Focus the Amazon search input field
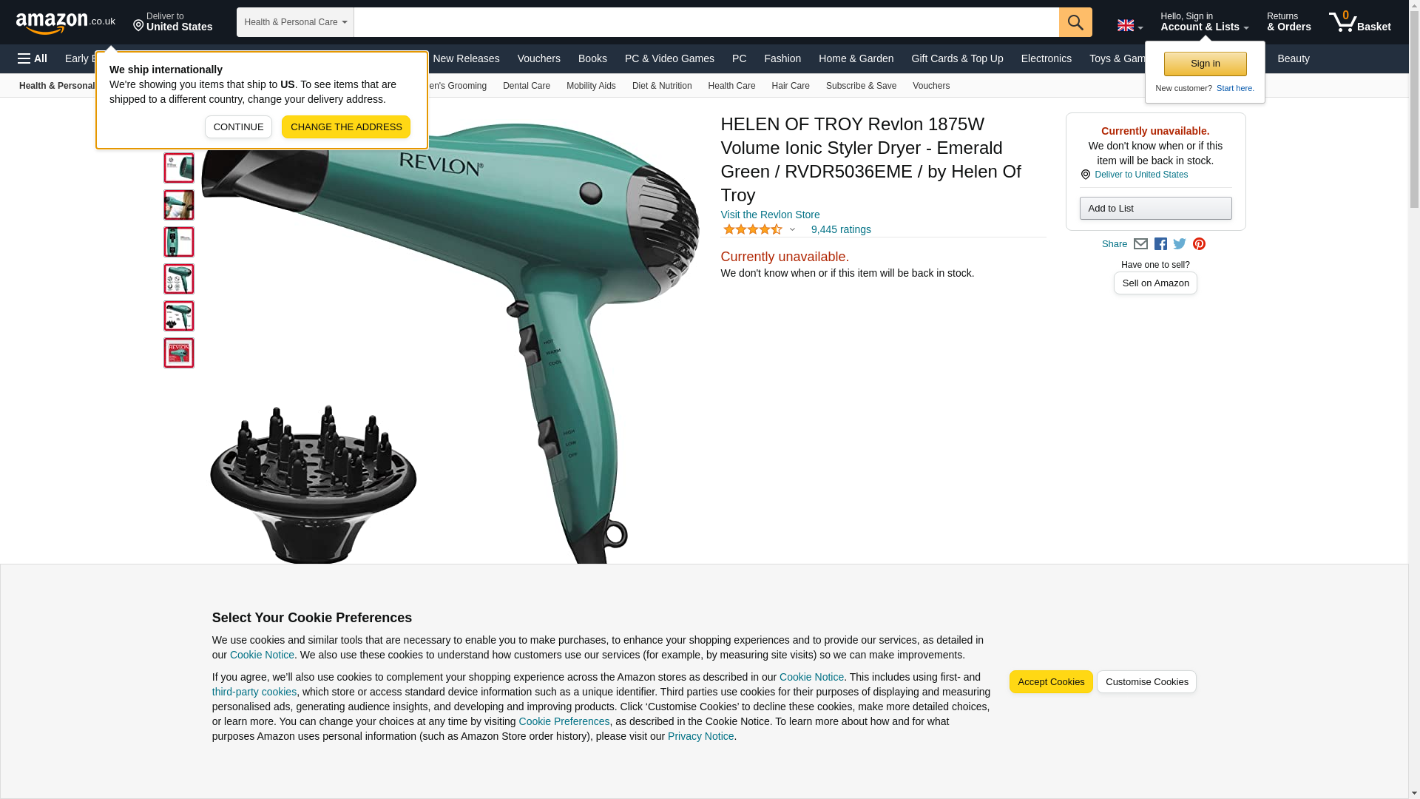Image resolution: width=1420 pixels, height=799 pixels. (706, 22)
